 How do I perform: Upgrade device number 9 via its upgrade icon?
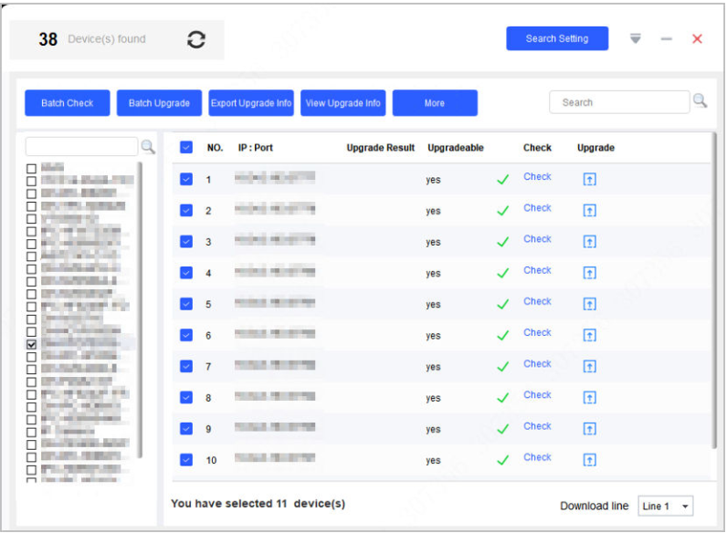coord(589,429)
